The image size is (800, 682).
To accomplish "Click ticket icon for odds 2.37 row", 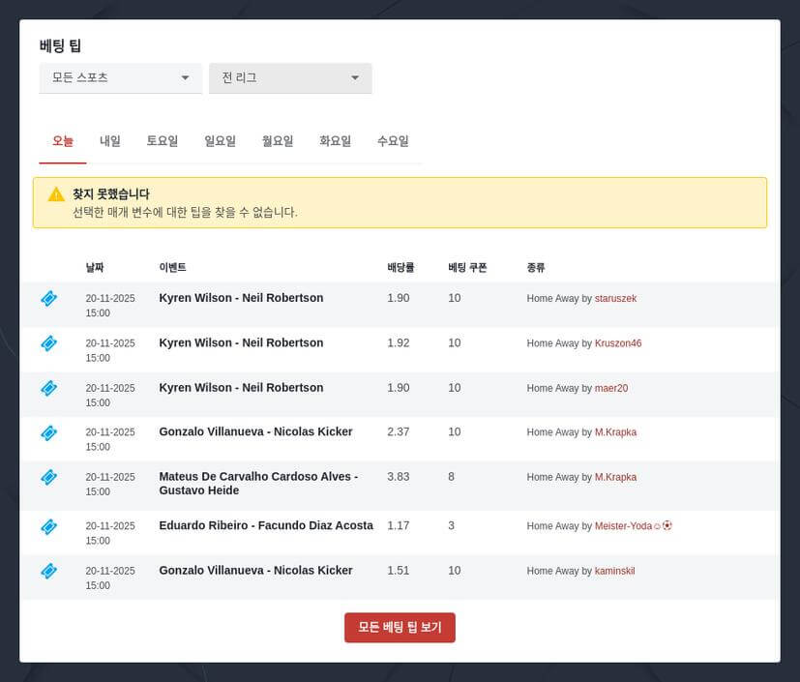I will (48, 432).
